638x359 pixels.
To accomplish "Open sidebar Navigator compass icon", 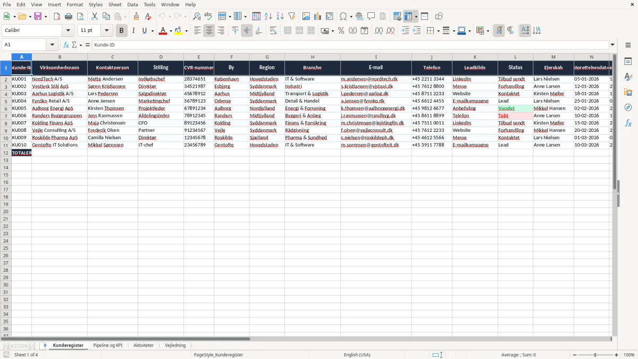I will click(x=628, y=107).
